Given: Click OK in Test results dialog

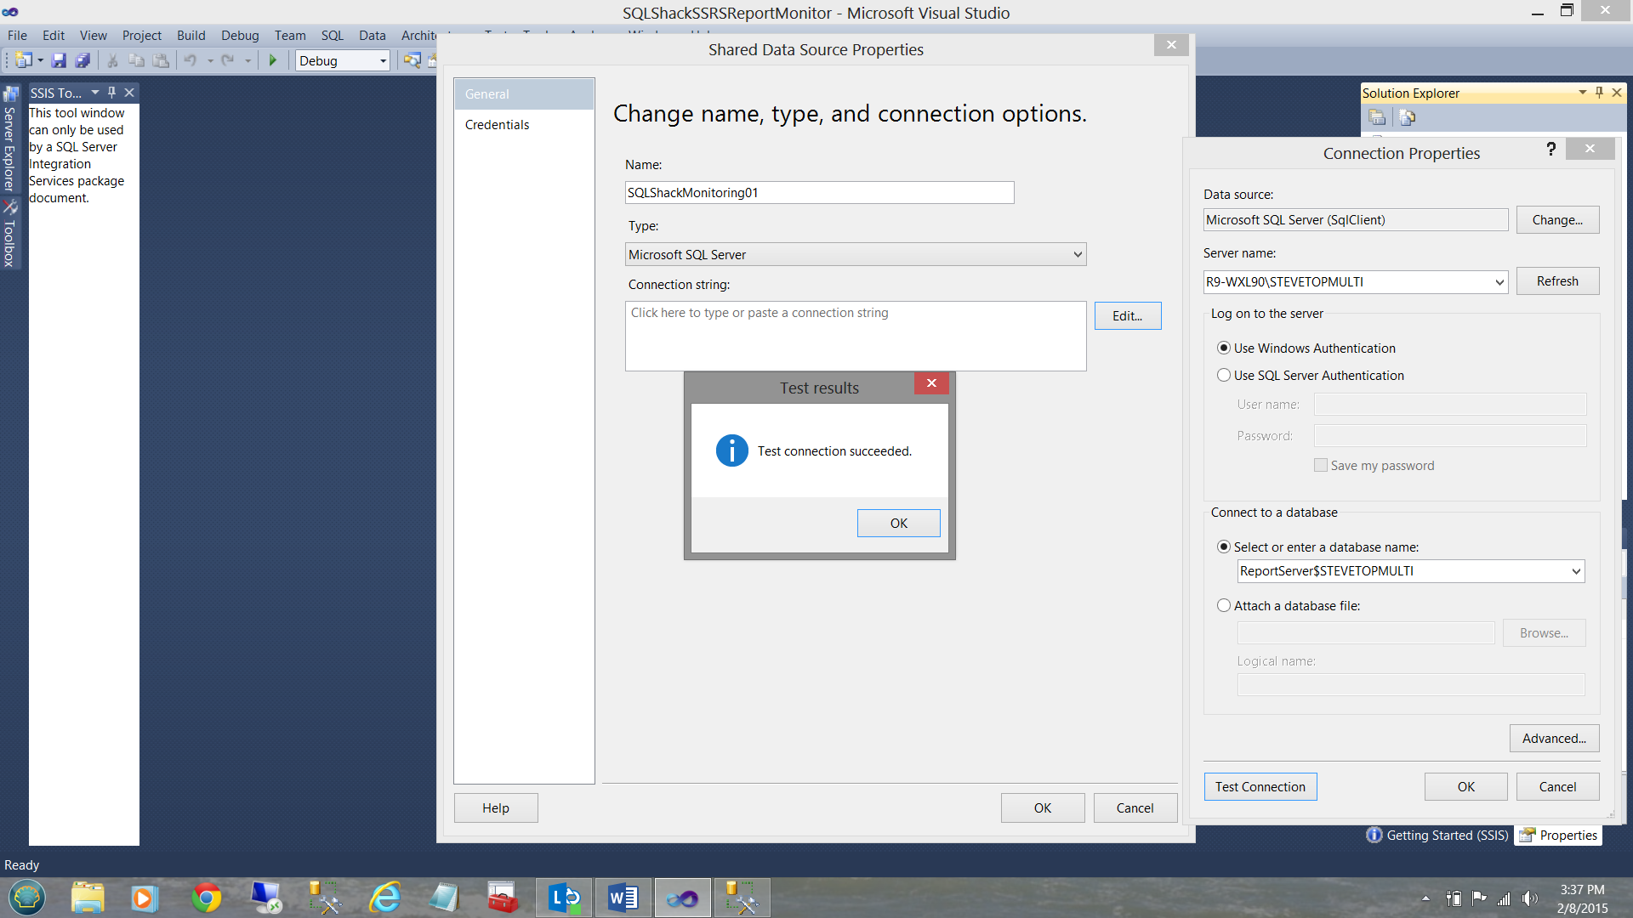Looking at the screenshot, I should tap(898, 523).
